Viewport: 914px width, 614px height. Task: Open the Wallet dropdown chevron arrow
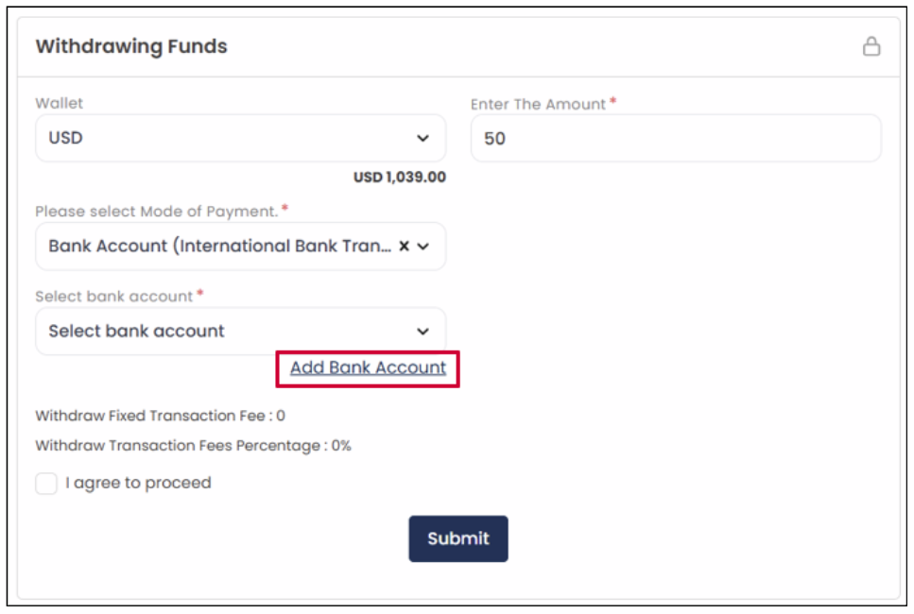click(423, 138)
